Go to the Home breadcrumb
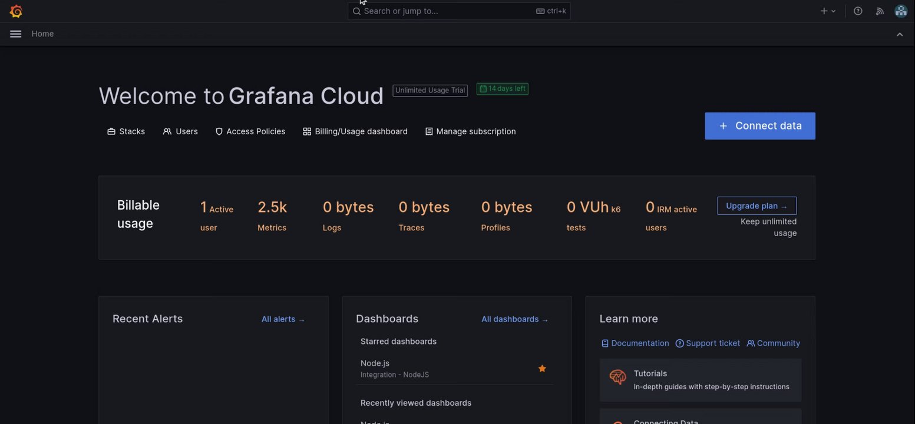 [x=42, y=34]
